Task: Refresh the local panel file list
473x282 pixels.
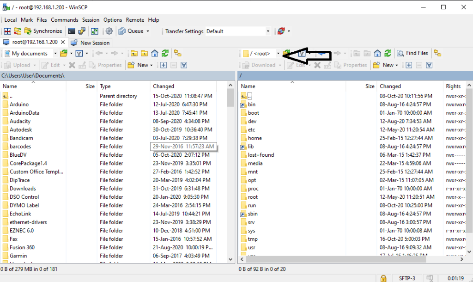Action: coord(165,54)
